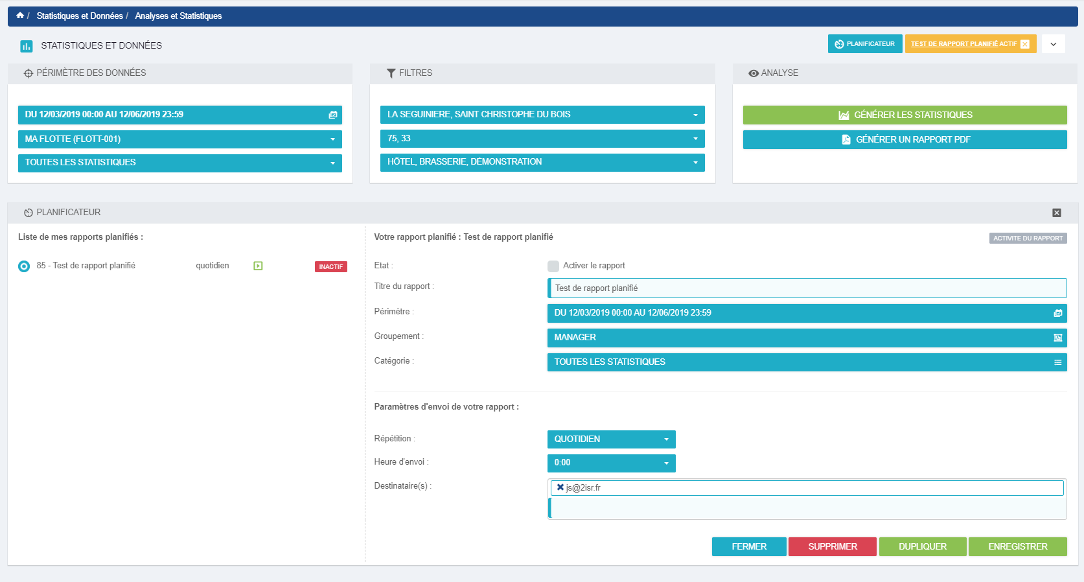This screenshot has height=582, width=1084.
Task: Click the calendar icon in report Périmètre field
Action: point(1057,313)
